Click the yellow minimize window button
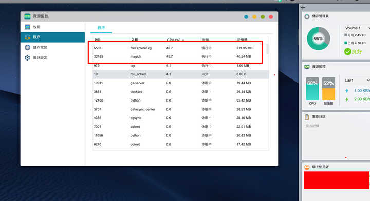The image size is (370, 201). click(x=254, y=17)
